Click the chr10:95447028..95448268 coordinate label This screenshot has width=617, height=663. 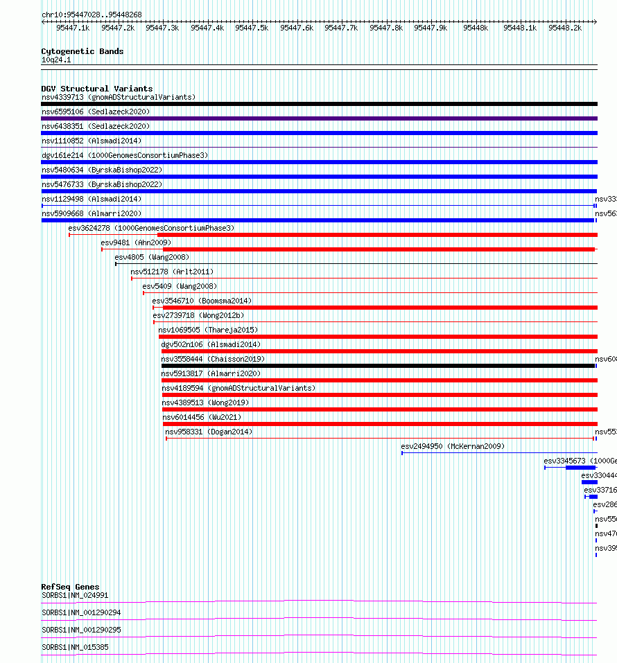coord(92,15)
